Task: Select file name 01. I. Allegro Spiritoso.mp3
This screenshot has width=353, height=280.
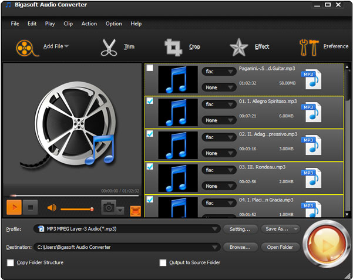Action: point(268,102)
